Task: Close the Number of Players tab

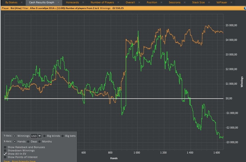Action: (x=119, y=2)
